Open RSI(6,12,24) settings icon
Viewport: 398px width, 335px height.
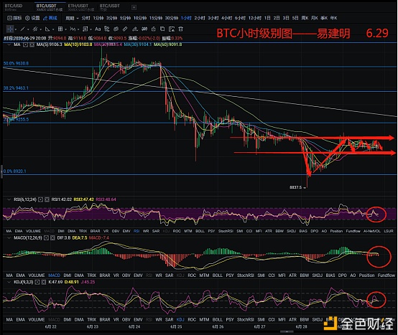click(40, 199)
